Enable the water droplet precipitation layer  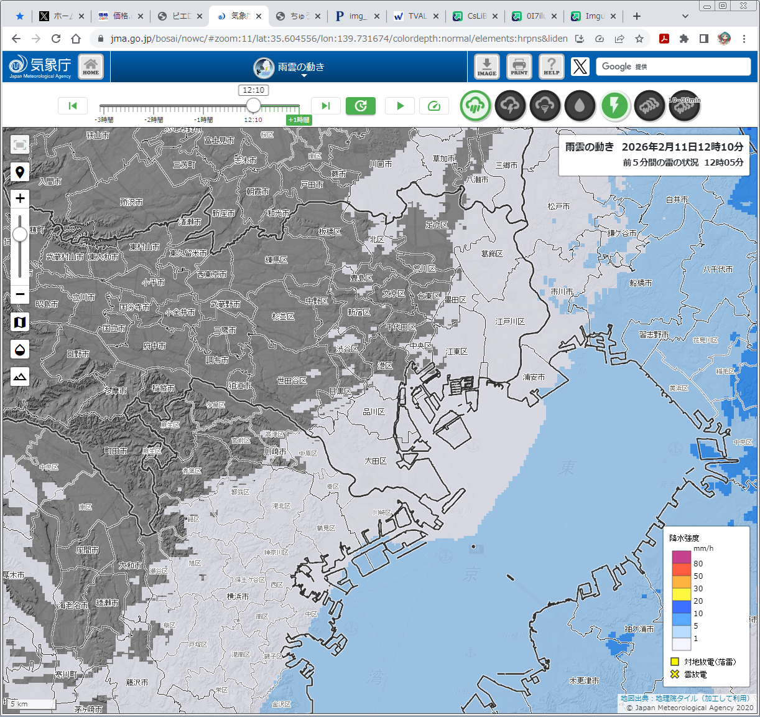coord(580,106)
